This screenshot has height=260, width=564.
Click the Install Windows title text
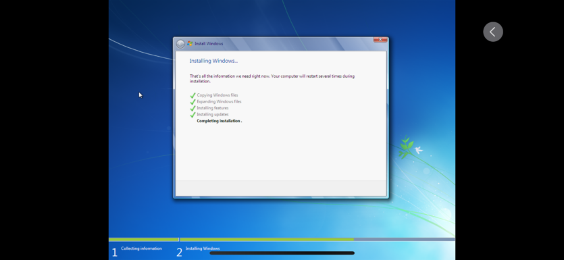coord(209,43)
